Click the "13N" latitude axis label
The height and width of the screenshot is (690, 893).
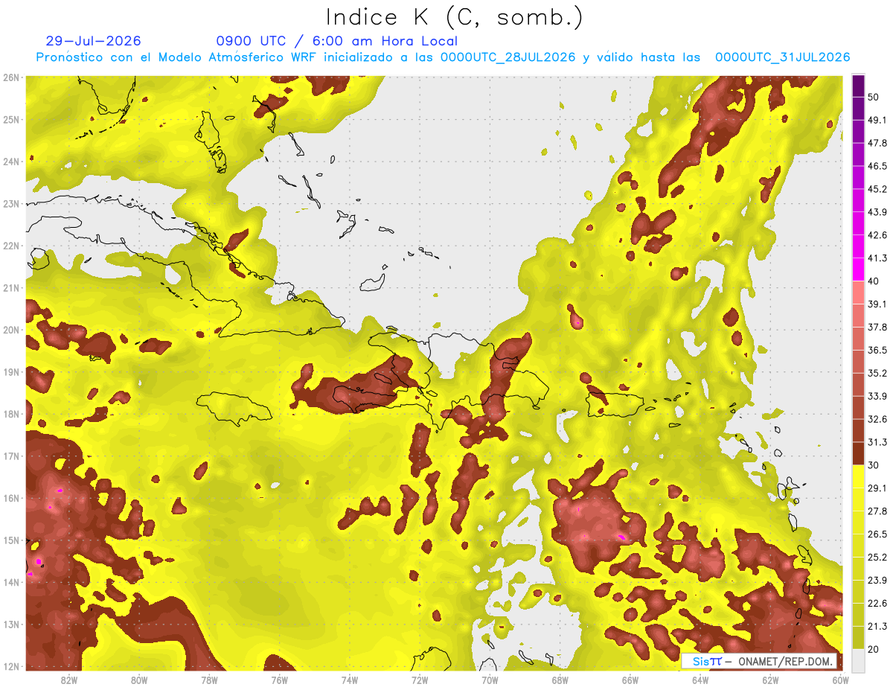click(11, 624)
